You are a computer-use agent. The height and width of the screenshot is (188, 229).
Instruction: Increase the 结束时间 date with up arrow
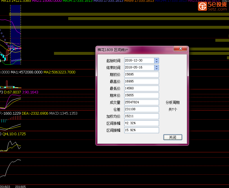[x=156, y=66]
